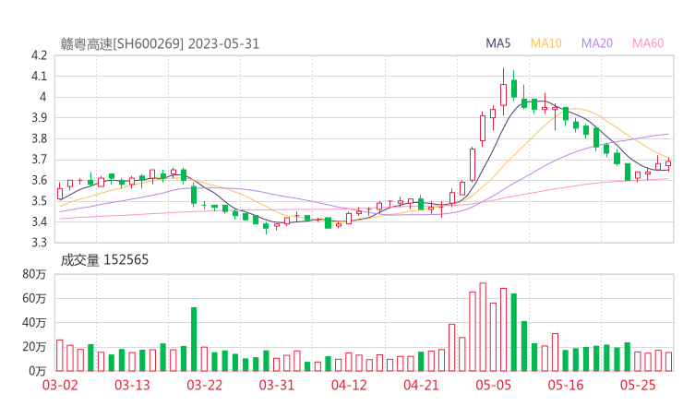Click the 05-05 date axis label
Viewport: 683px width, 406px height.
coord(493,385)
